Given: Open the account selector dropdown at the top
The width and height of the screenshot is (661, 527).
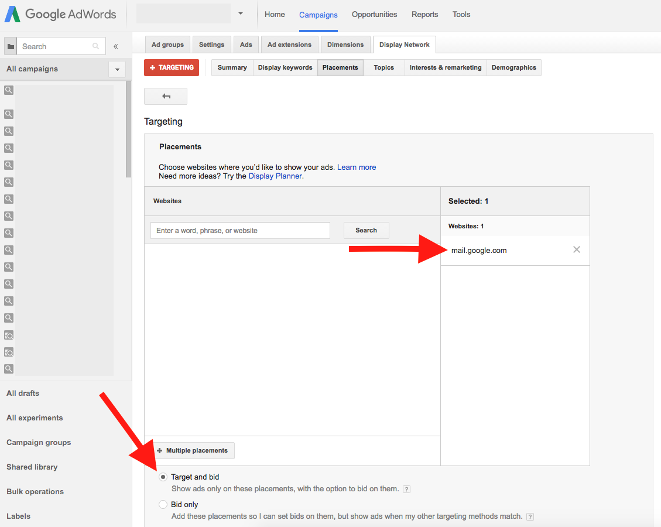Looking at the screenshot, I should tap(240, 14).
